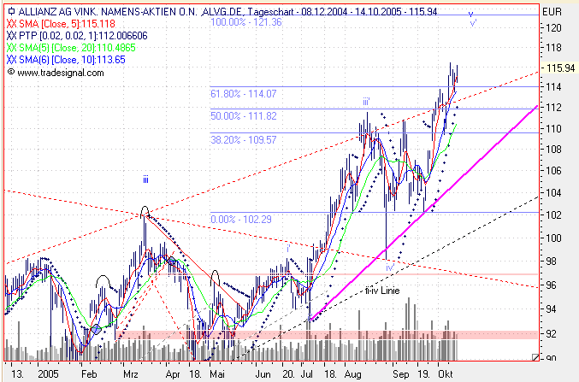
Task: Select the SMA(6) [Close, 10]:113.65 legend entry
Action: (x=72, y=60)
